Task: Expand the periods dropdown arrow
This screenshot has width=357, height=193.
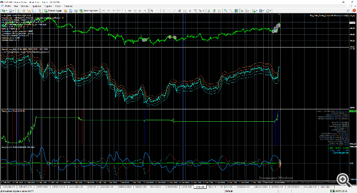Action: [x=264, y=10]
